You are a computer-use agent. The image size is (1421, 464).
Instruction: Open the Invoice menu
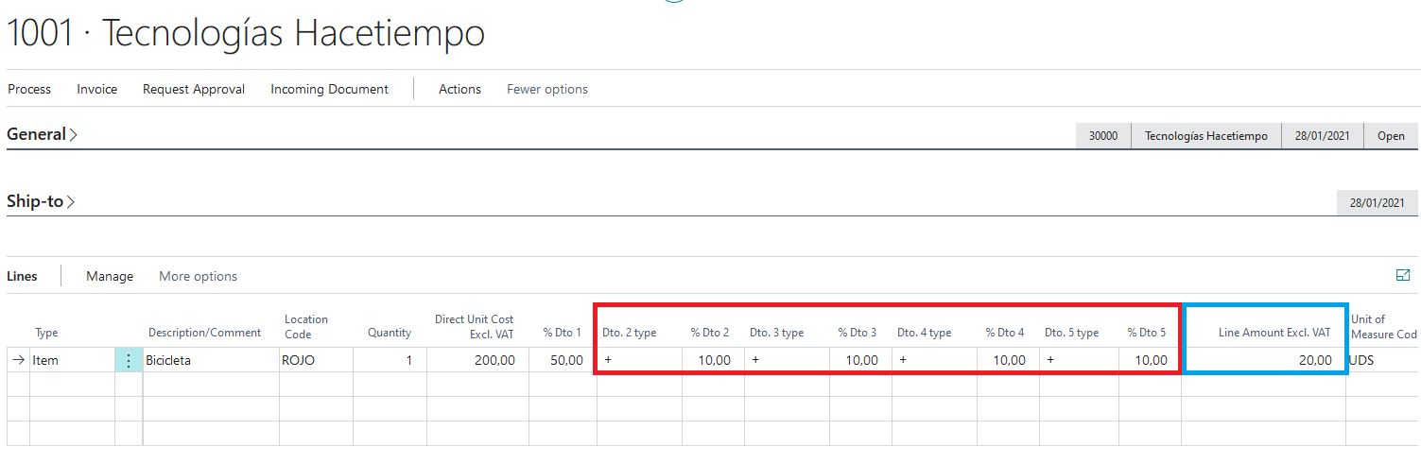[x=97, y=89]
